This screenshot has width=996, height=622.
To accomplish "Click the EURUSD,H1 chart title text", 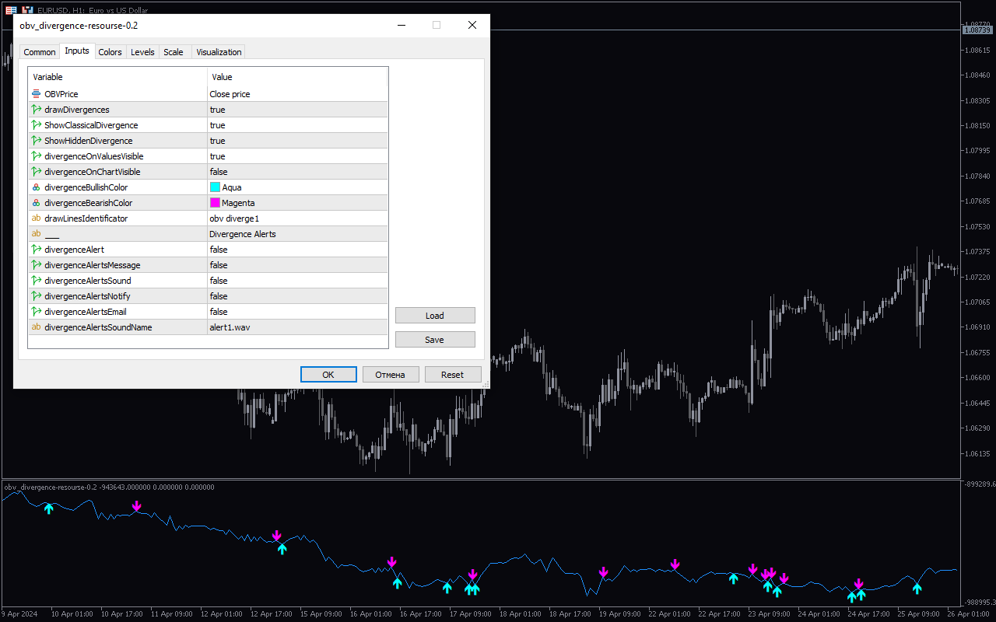I will click(x=93, y=11).
